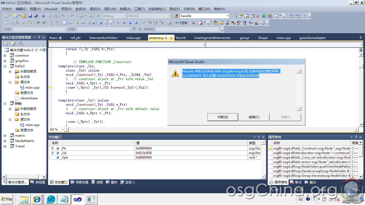Toggle auto-hide pin on 自动窗口 panel
Screen dimensions: 365x205
[259, 137]
